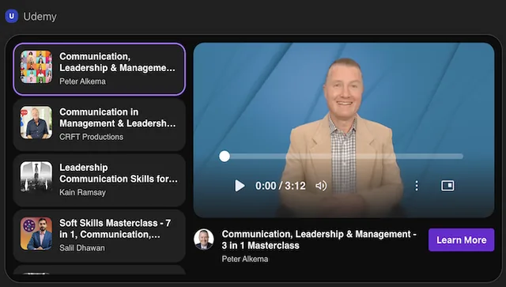Click the Learn More button

[x=461, y=240]
